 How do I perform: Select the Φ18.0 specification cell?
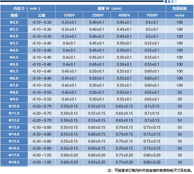point(14,162)
